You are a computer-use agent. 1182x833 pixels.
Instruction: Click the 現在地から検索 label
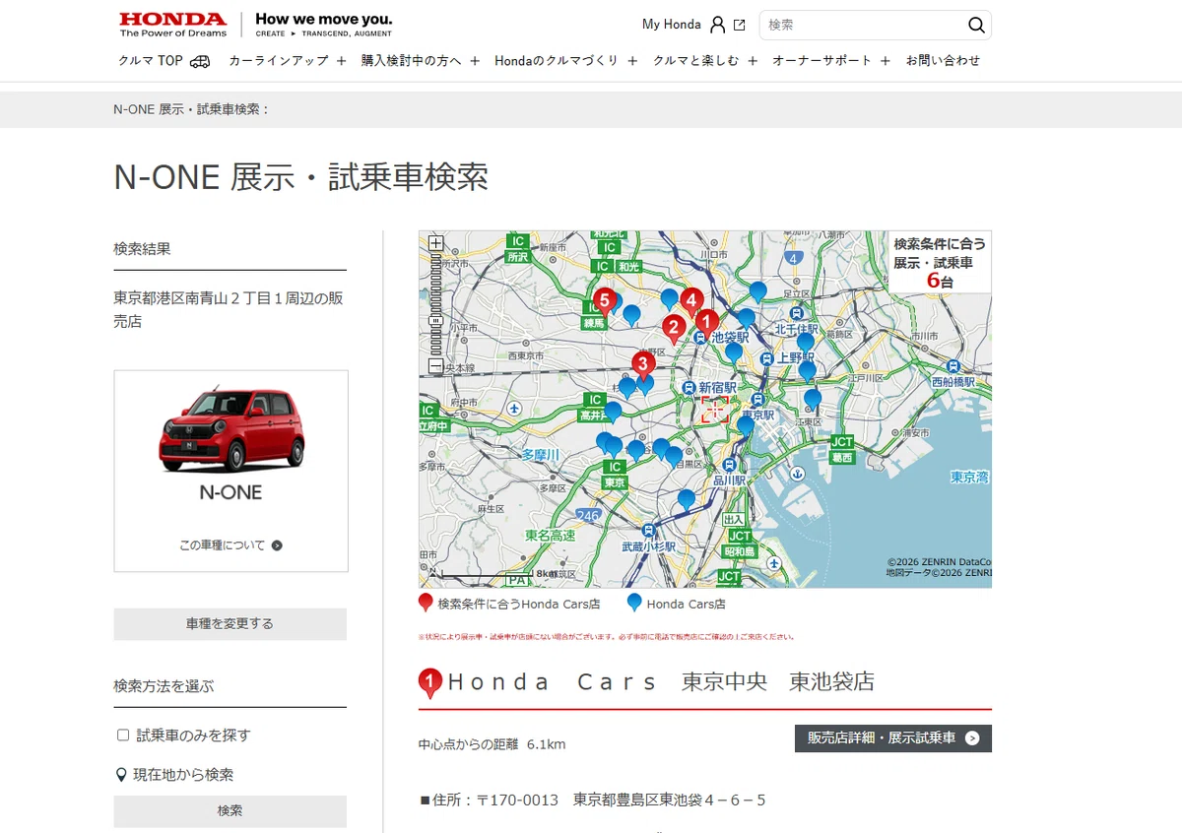183,775
